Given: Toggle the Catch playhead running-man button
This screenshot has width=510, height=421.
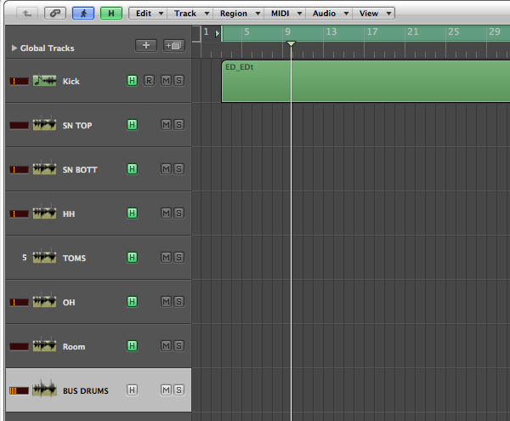Looking at the screenshot, I should coord(83,14).
